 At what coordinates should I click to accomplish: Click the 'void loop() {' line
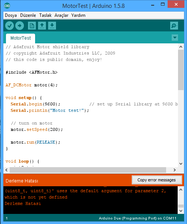coord(22,162)
